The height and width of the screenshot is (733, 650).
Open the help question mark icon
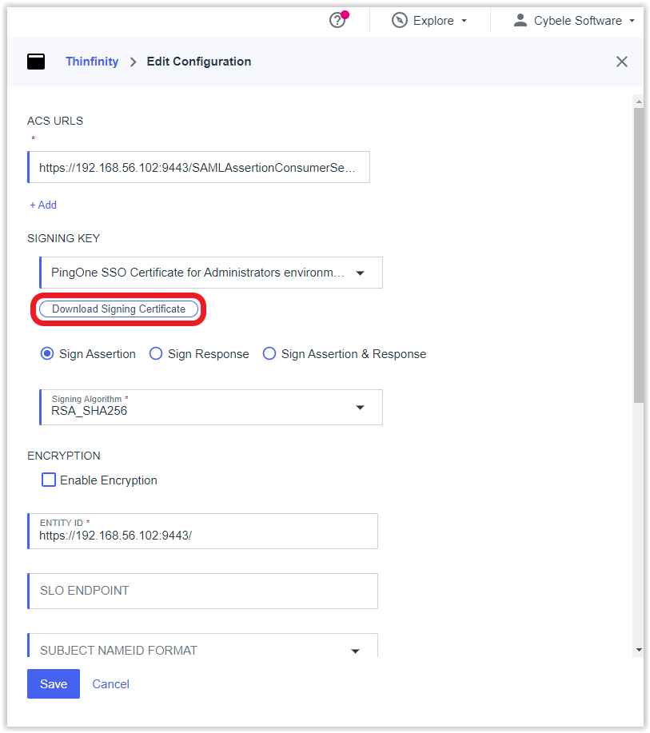click(337, 21)
